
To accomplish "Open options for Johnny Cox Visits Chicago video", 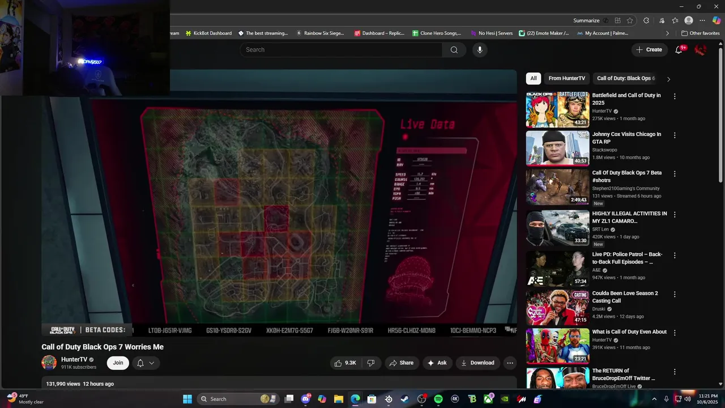I will [675, 135].
